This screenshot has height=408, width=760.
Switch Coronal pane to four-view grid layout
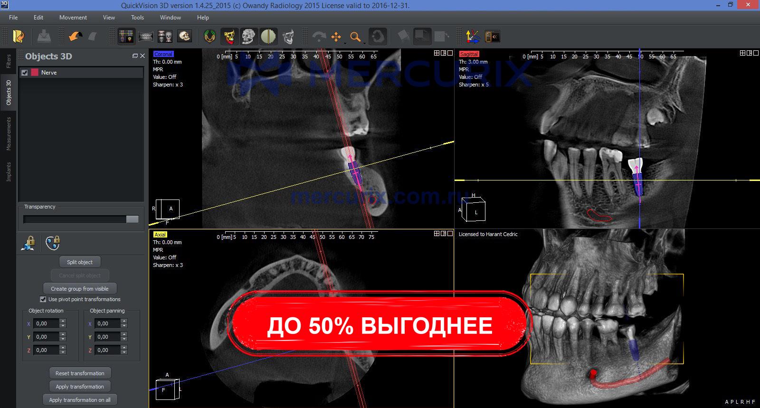click(x=437, y=53)
